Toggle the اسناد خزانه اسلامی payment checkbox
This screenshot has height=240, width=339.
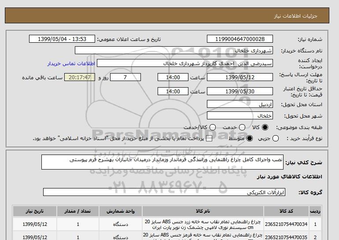click(x=209, y=139)
